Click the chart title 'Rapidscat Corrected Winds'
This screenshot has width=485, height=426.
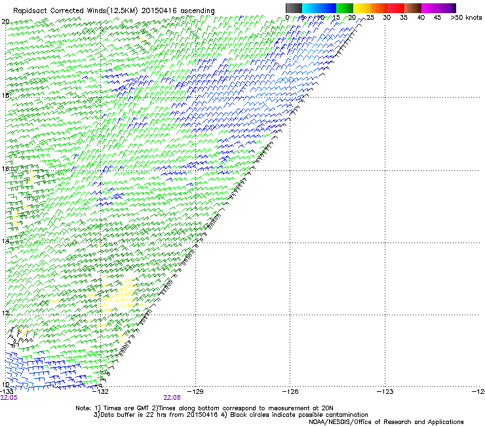[60, 10]
